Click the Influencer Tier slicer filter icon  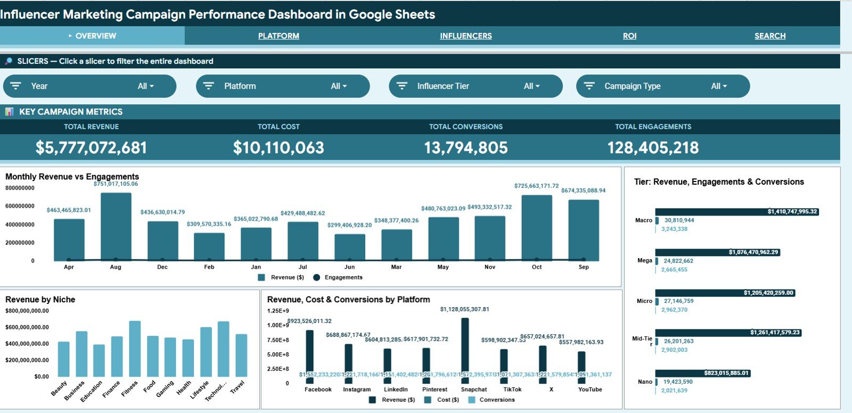[x=402, y=86]
